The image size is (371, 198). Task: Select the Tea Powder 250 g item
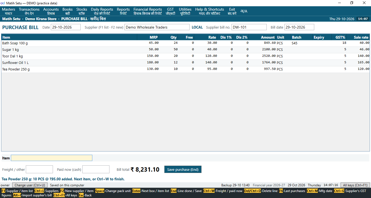pos(185,69)
